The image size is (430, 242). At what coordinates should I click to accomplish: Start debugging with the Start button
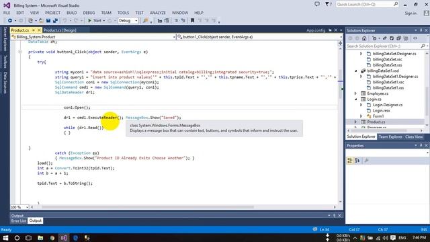point(95,21)
